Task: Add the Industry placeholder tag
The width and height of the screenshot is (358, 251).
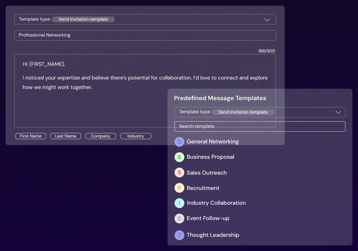Action: click(136, 136)
